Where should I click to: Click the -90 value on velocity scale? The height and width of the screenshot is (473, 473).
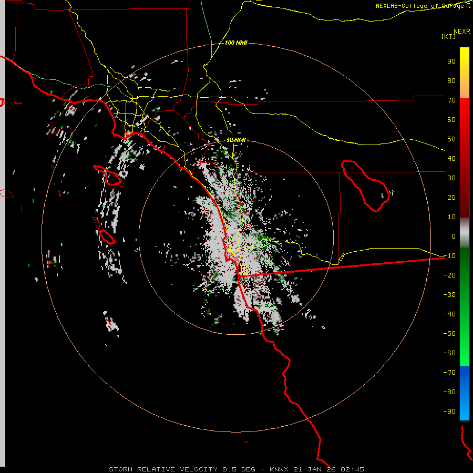point(449,412)
